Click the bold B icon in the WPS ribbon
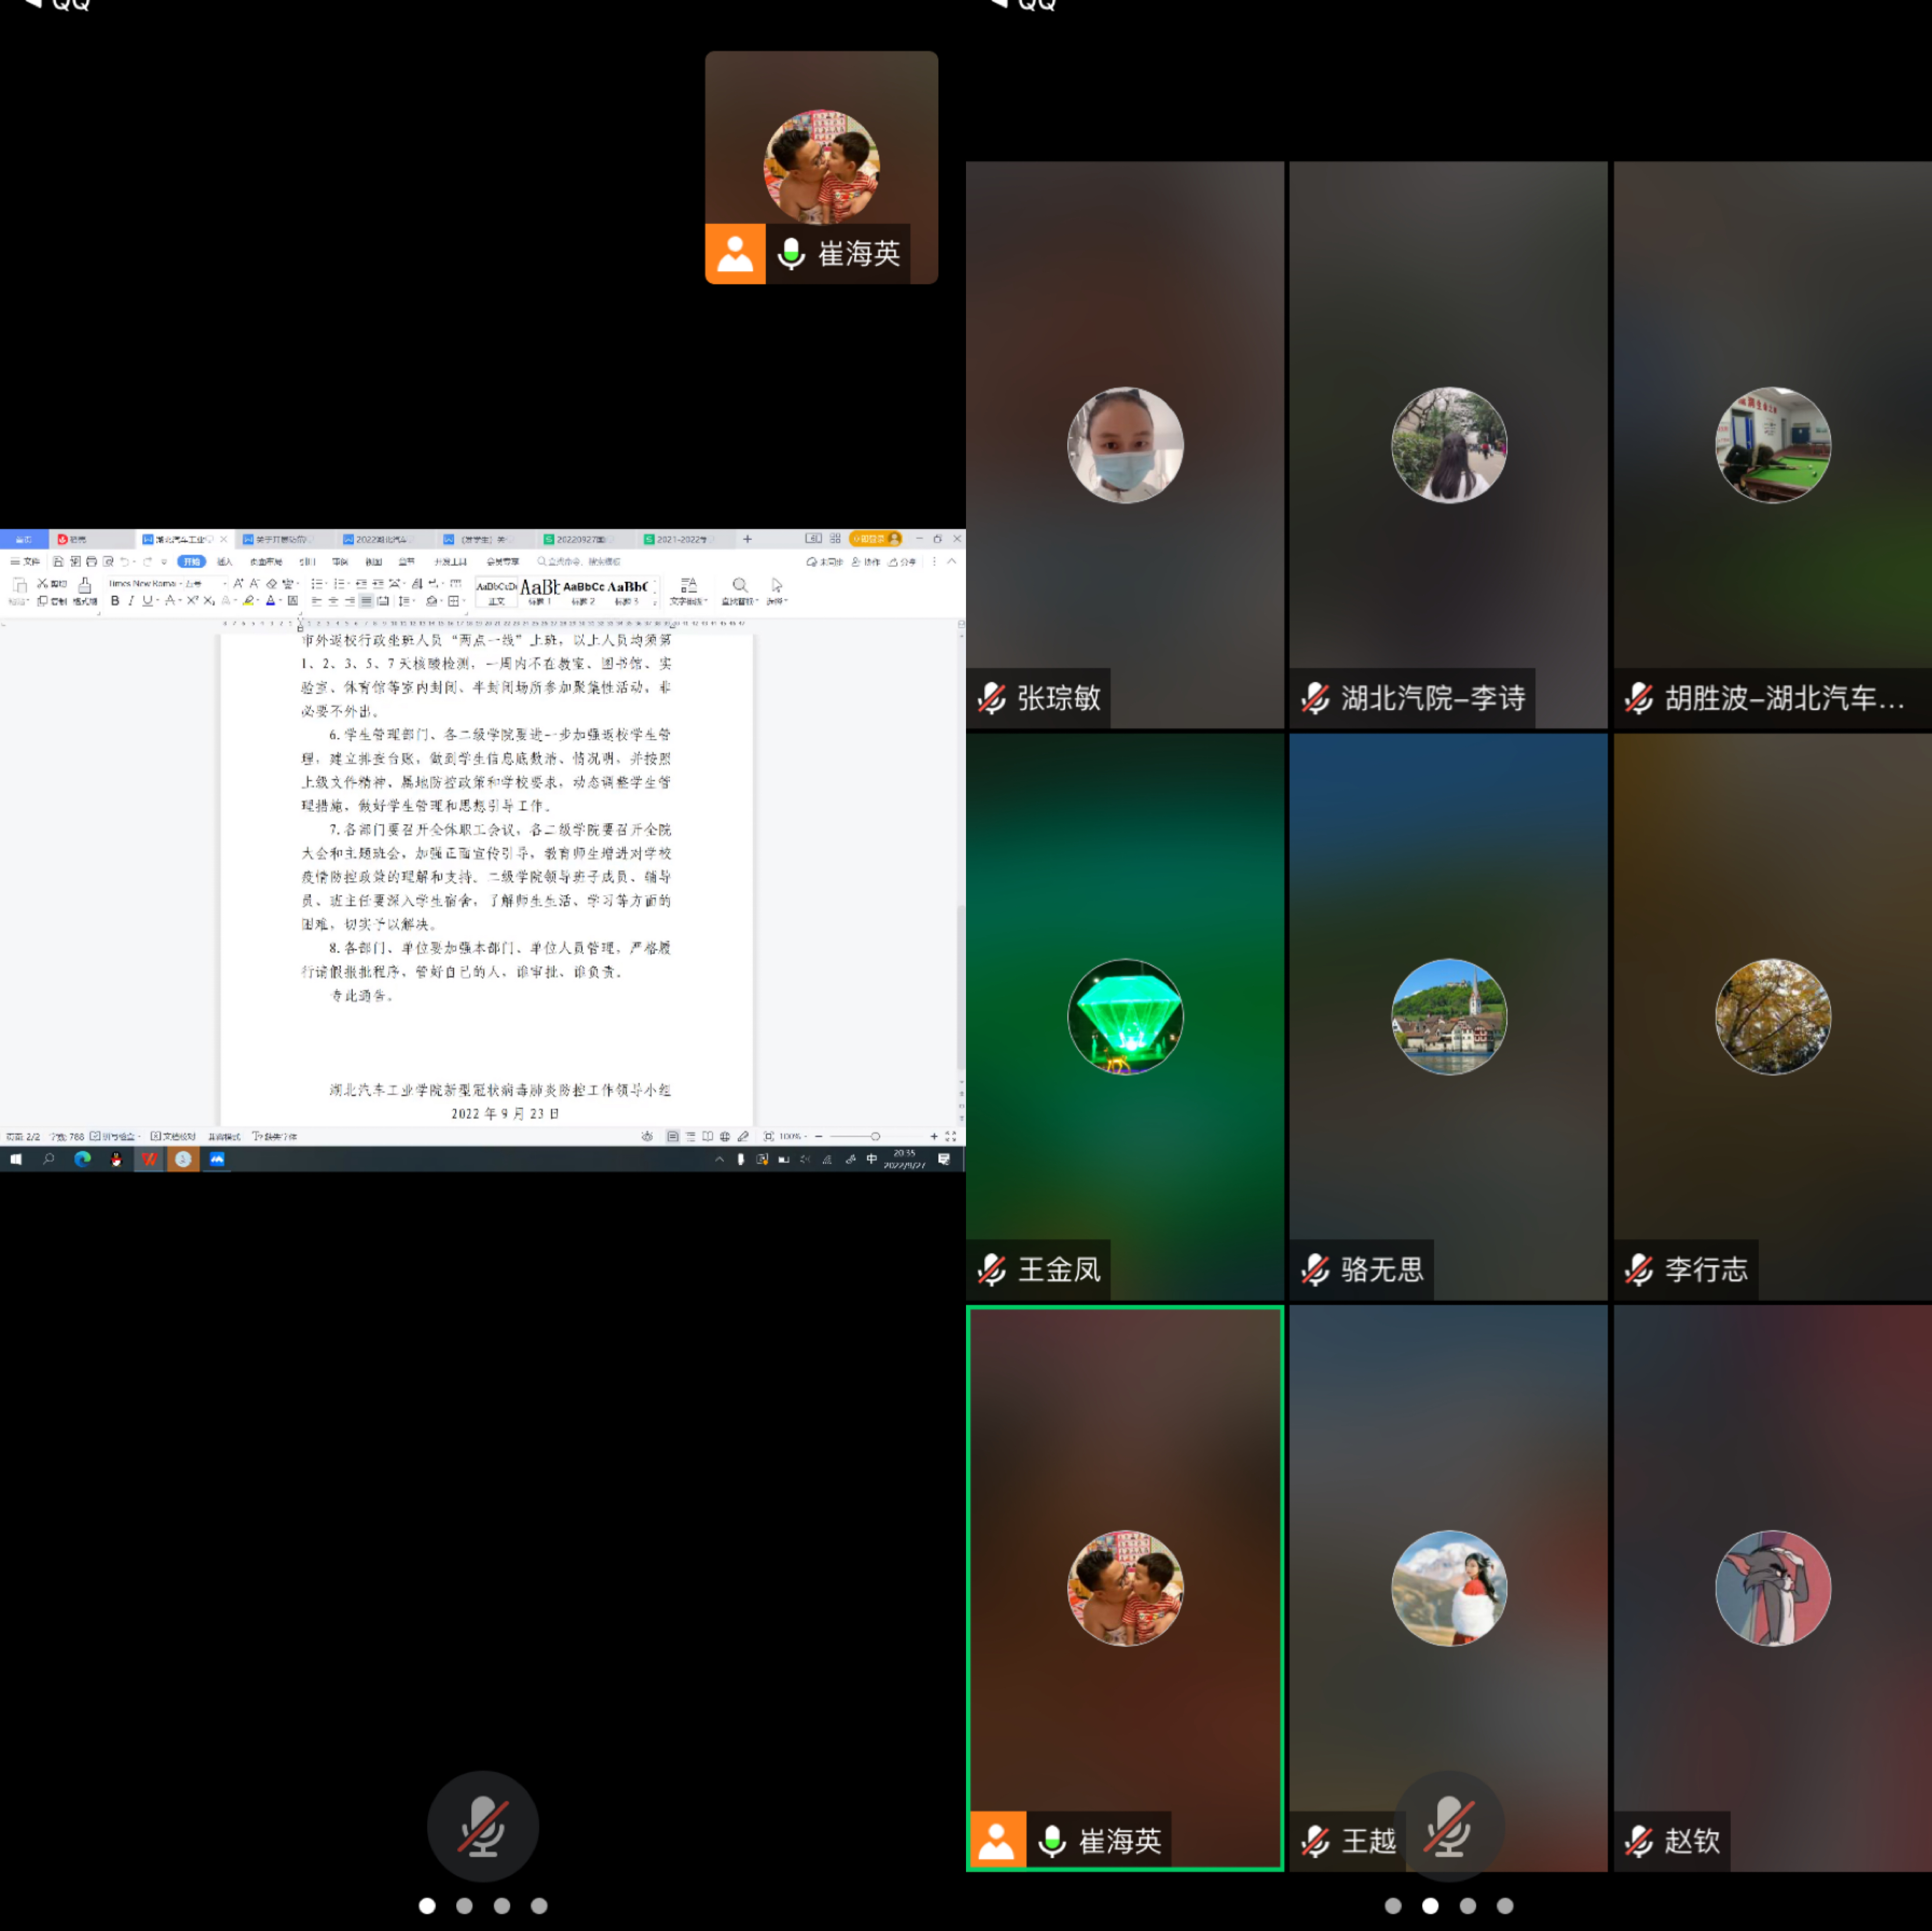The height and width of the screenshot is (1931, 1932). point(115,601)
